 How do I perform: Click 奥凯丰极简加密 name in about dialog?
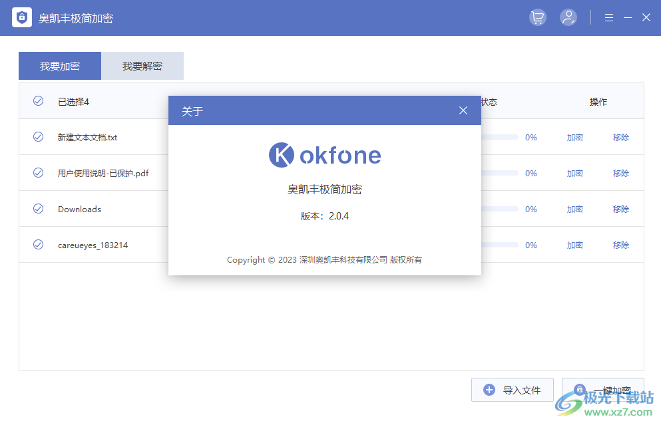325,190
